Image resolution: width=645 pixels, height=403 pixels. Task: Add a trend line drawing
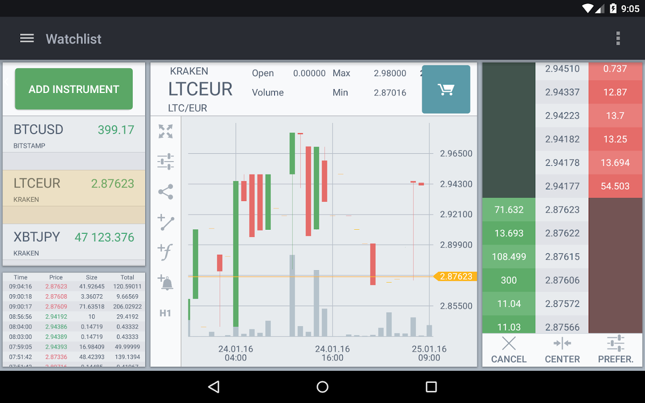pyautogui.click(x=166, y=222)
